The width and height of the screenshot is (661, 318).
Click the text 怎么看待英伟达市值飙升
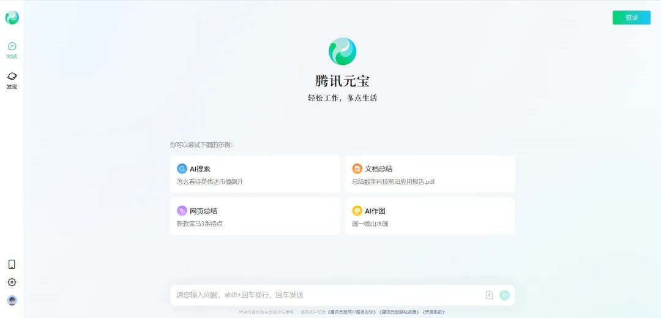point(210,182)
